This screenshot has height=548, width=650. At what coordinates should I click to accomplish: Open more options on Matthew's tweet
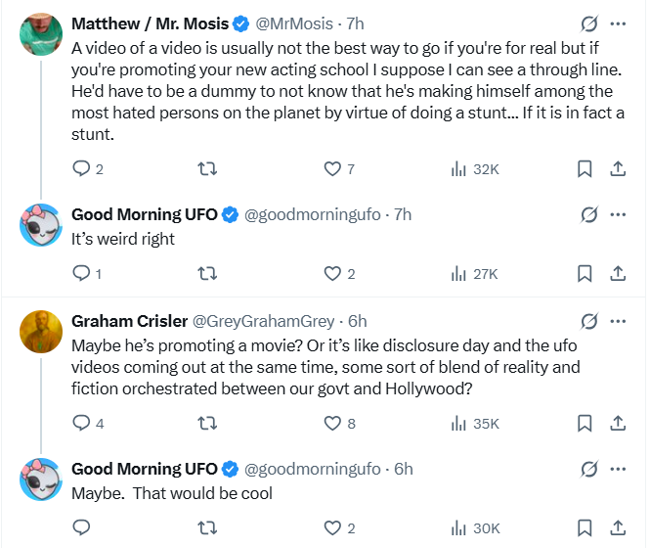click(x=618, y=23)
